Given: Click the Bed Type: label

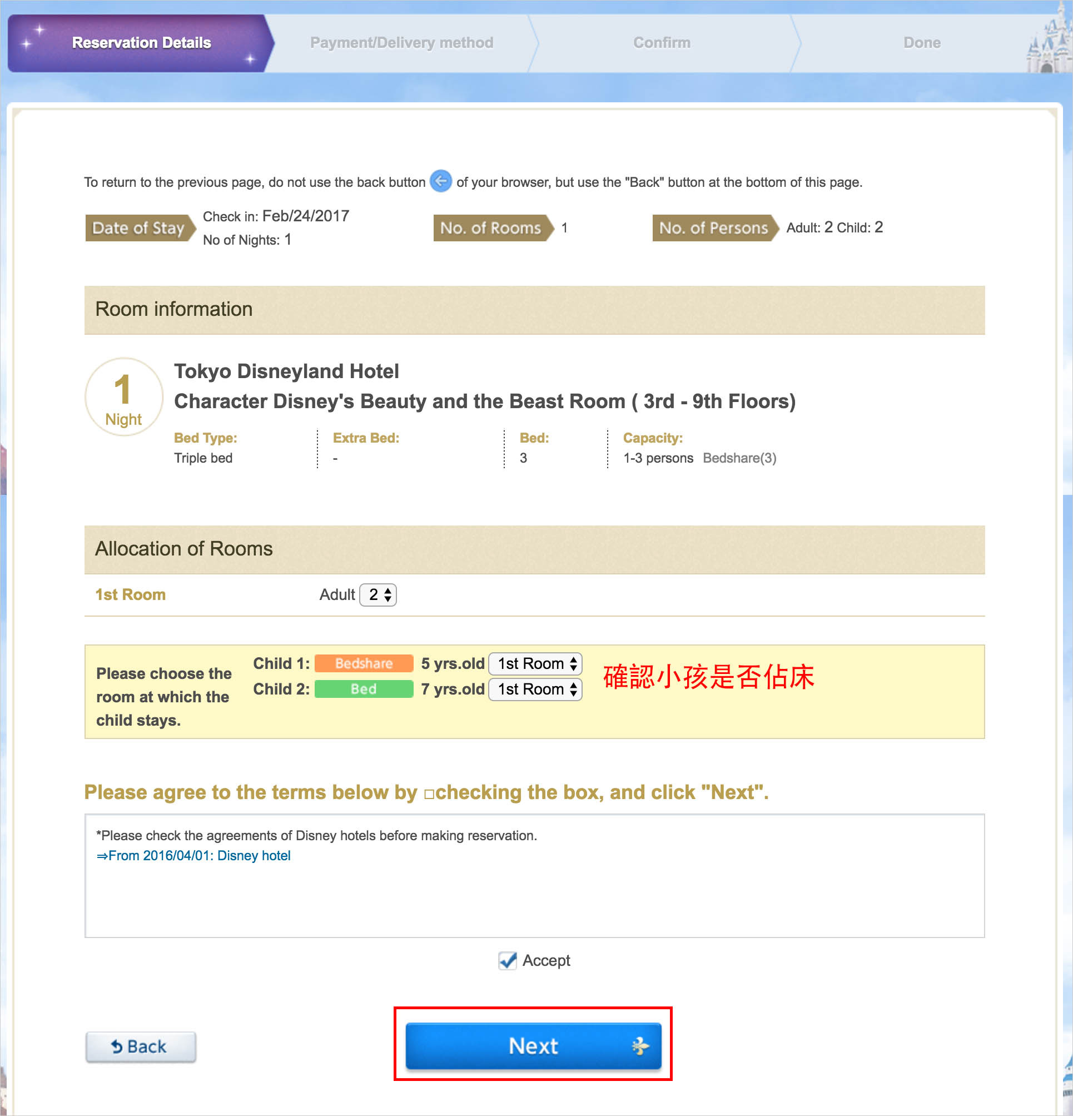Looking at the screenshot, I should pos(206,438).
